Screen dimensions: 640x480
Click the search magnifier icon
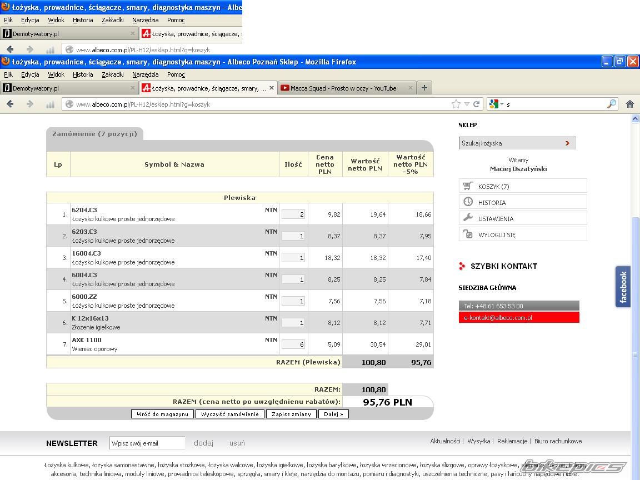[611, 104]
